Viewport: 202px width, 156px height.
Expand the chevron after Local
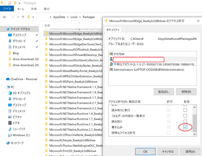tap(80, 17)
